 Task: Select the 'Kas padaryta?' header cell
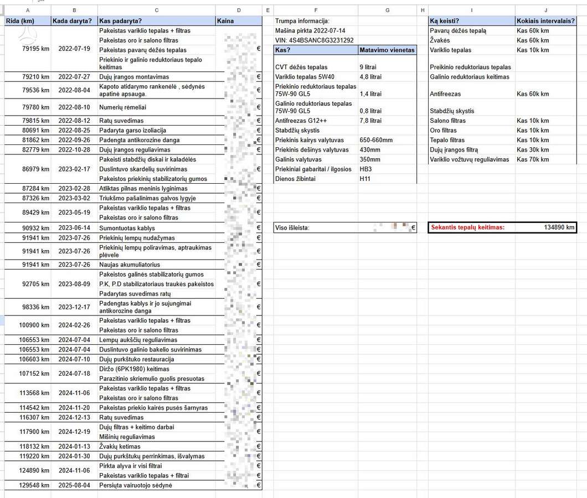(x=157, y=21)
